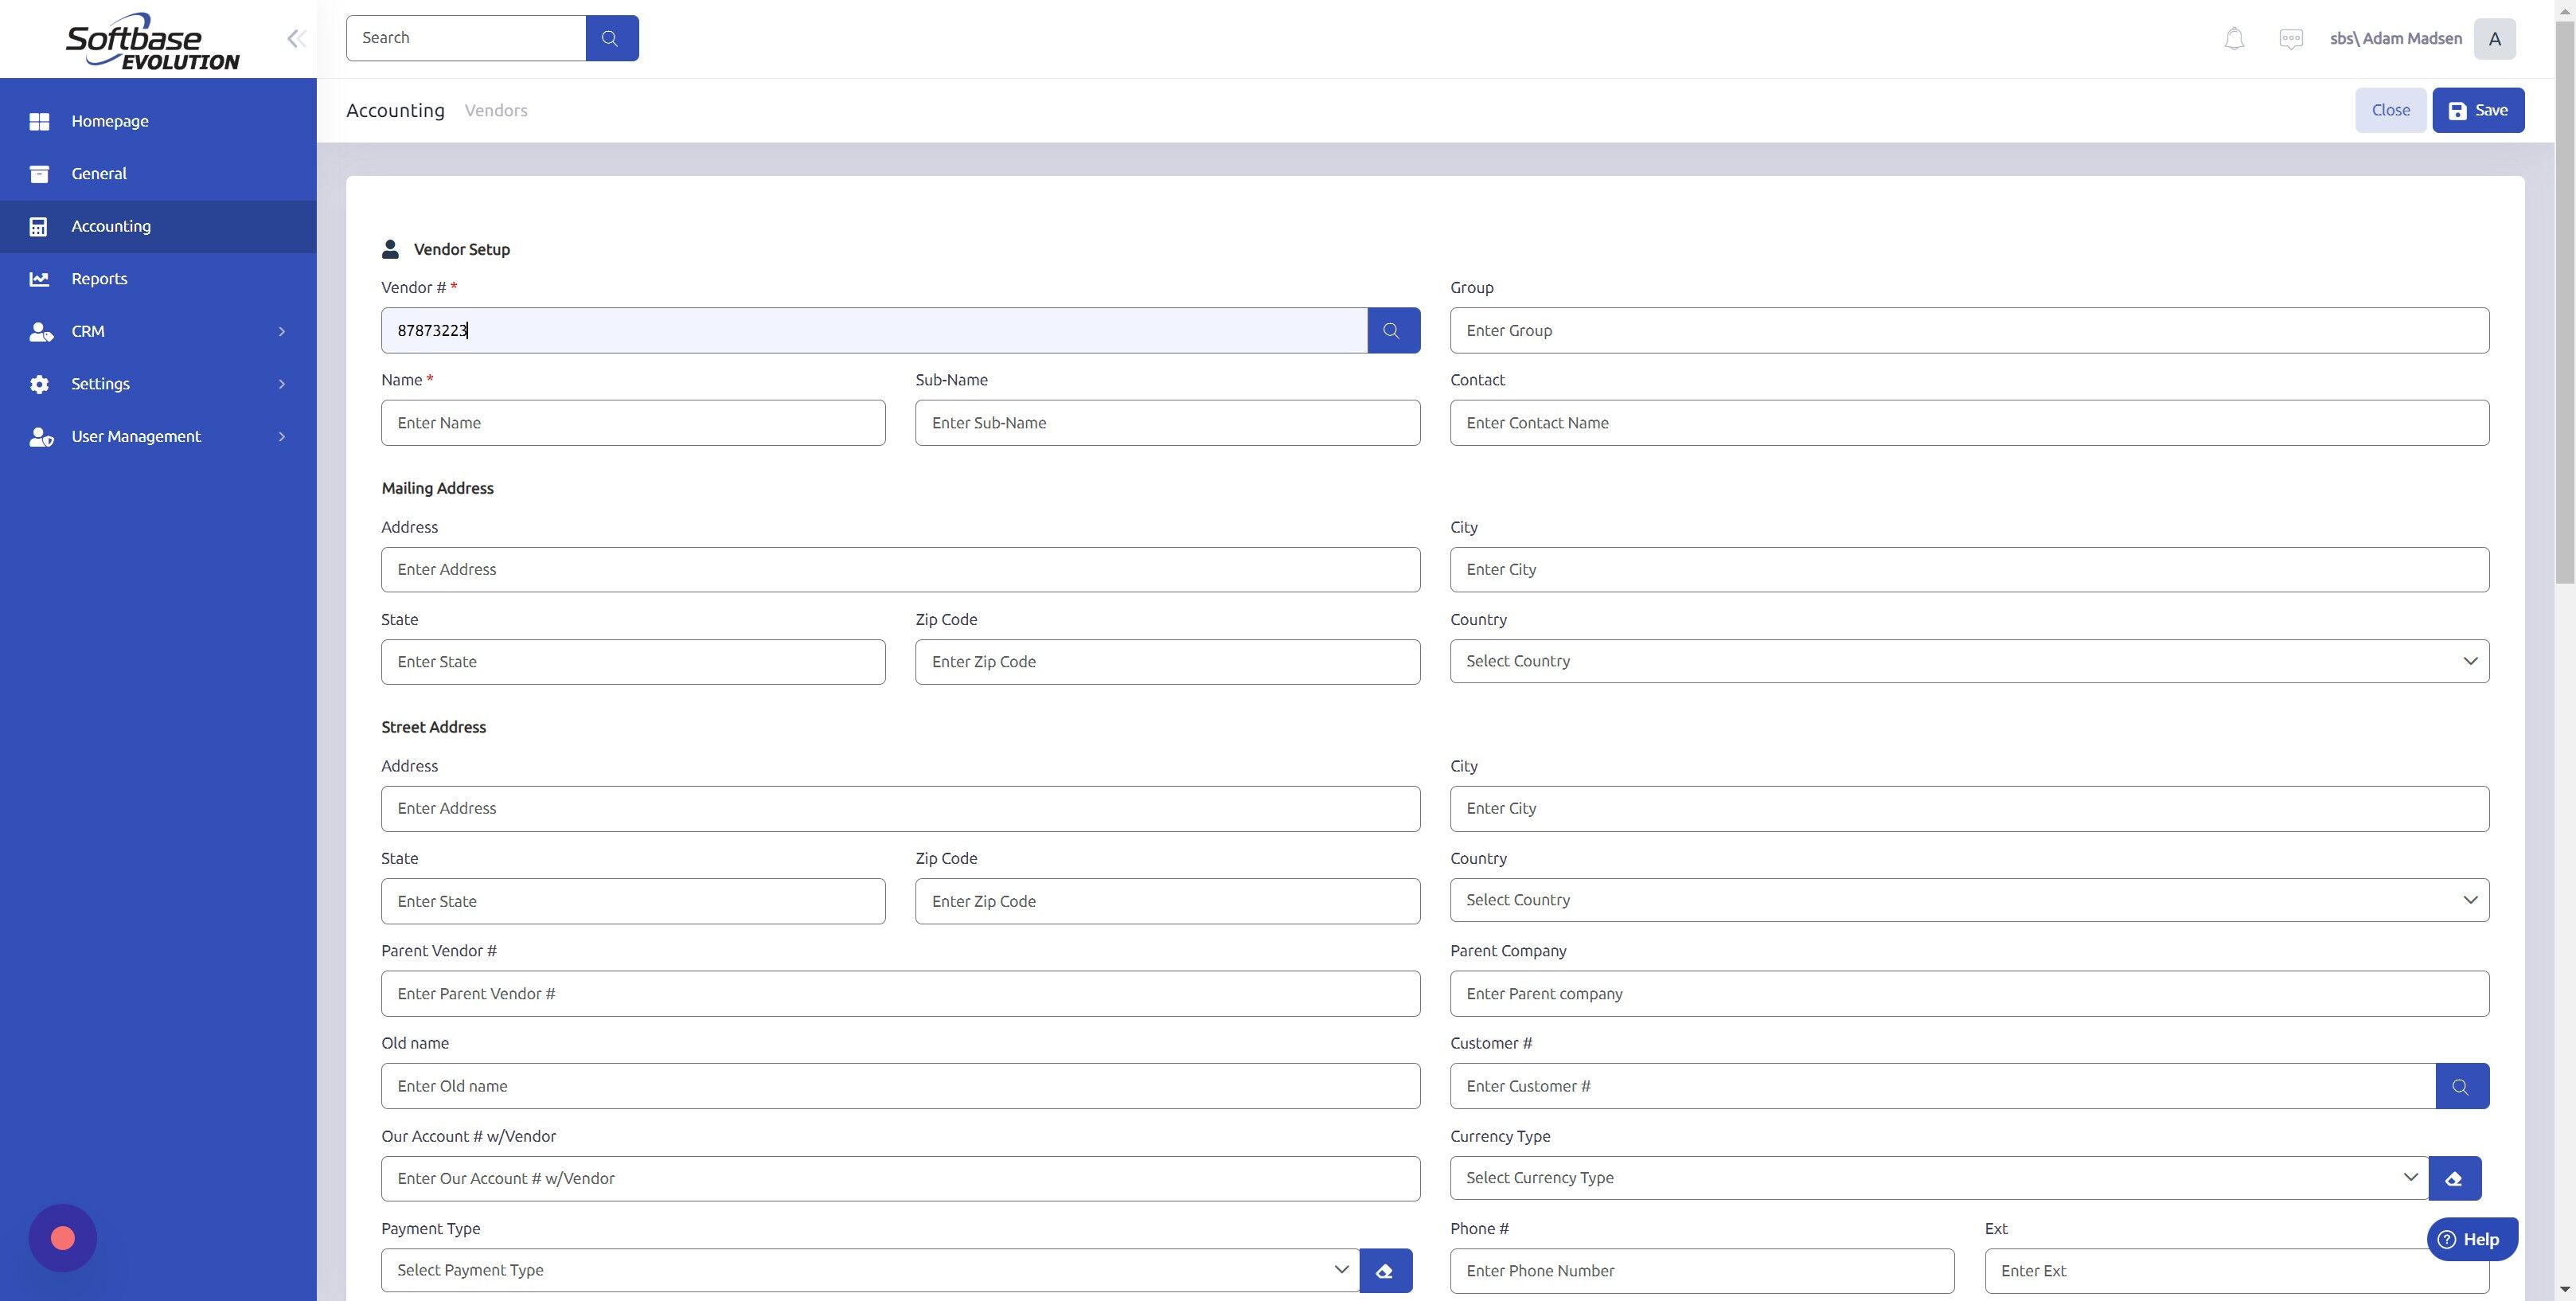Close the Vendor Setup screen
This screenshot has width=2576, height=1301.
[2390, 110]
